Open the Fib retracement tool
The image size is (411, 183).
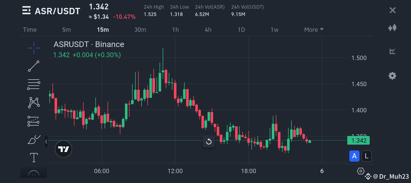pos(34,84)
